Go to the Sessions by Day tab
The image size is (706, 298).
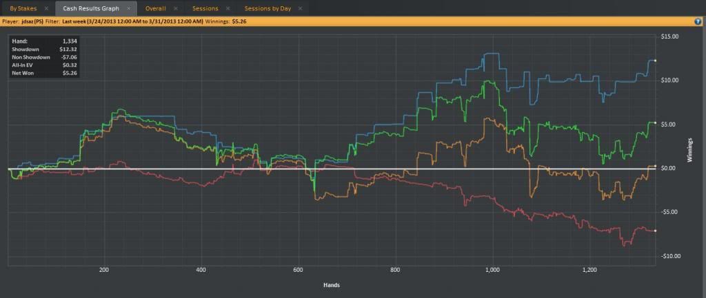coord(268,8)
